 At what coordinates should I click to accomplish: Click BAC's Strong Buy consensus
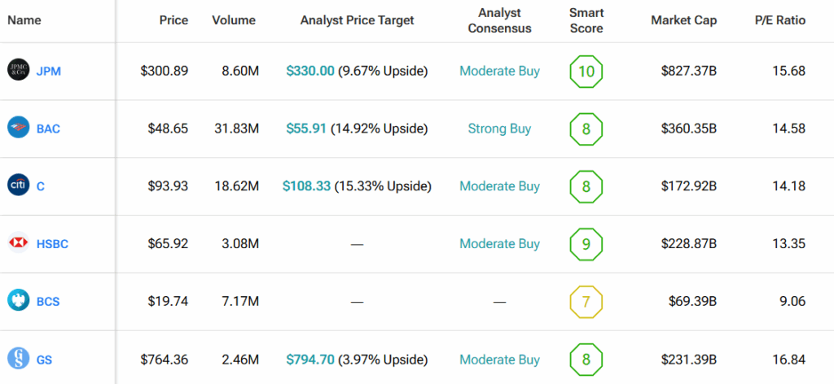(499, 129)
